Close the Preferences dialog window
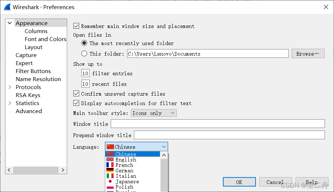The width and height of the screenshot is (334, 192). point(326,7)
